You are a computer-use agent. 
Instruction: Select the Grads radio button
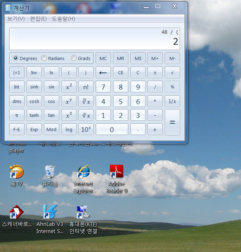(74, 58)
